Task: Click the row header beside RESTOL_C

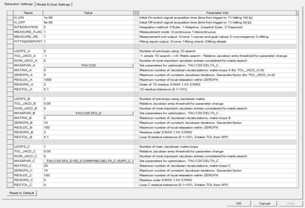Action: click(10, 185)
